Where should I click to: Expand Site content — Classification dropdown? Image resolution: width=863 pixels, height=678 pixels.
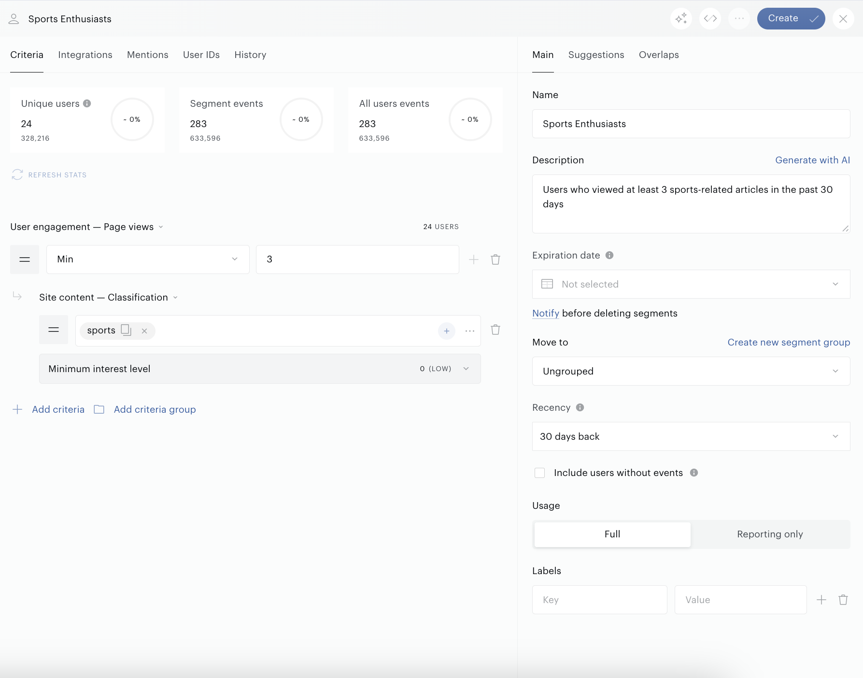click(109, 297)
